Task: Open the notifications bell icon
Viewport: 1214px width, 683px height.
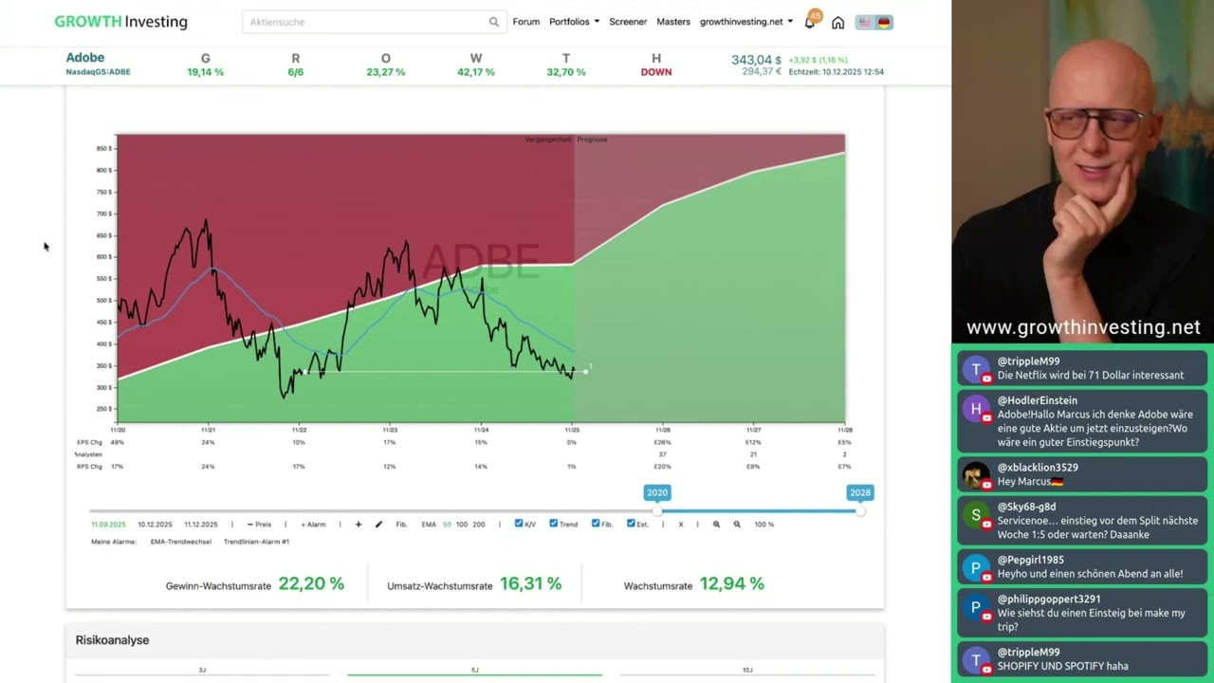Action: [810, 22]
